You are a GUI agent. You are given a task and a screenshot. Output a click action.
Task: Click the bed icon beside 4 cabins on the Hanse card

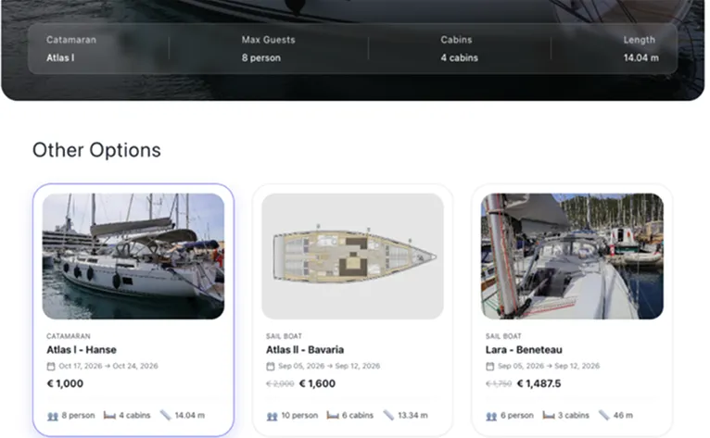point(109,416)
